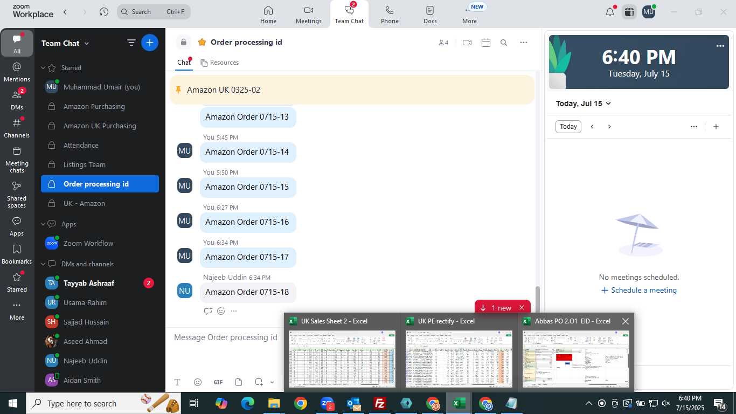Open UK - Amazon channel
The height and width of the screenshot is (414, 736).
100,203
